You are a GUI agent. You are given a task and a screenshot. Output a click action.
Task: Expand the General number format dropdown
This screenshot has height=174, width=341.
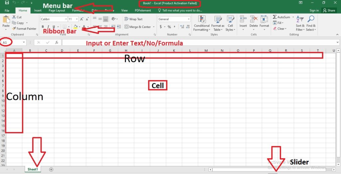pos(188,19)
